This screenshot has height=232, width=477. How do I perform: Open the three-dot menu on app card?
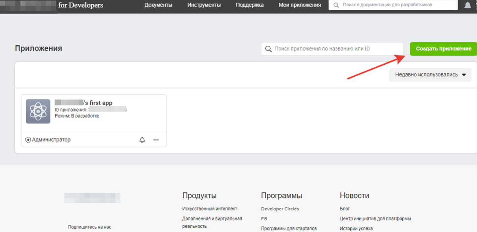click(x=156, y=140)
